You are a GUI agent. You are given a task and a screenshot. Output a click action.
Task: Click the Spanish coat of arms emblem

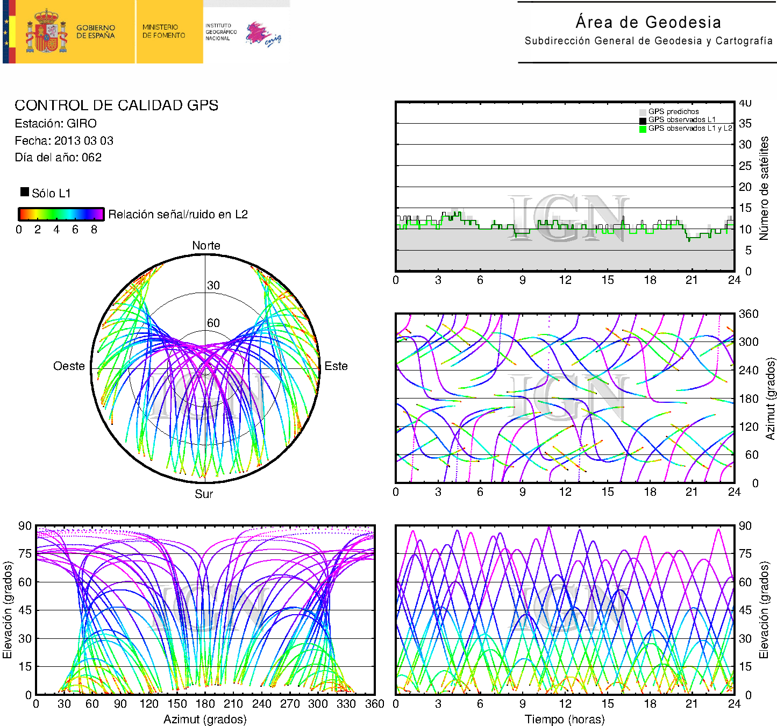tap(46, 32)
